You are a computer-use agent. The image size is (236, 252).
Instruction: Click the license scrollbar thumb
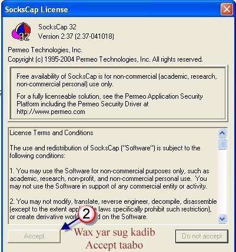[222, 144]
